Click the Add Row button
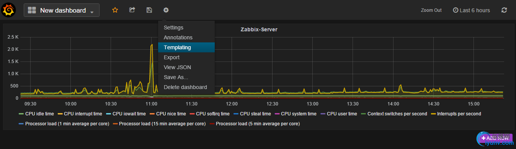The image size is (516, 149). pos(495,138)
